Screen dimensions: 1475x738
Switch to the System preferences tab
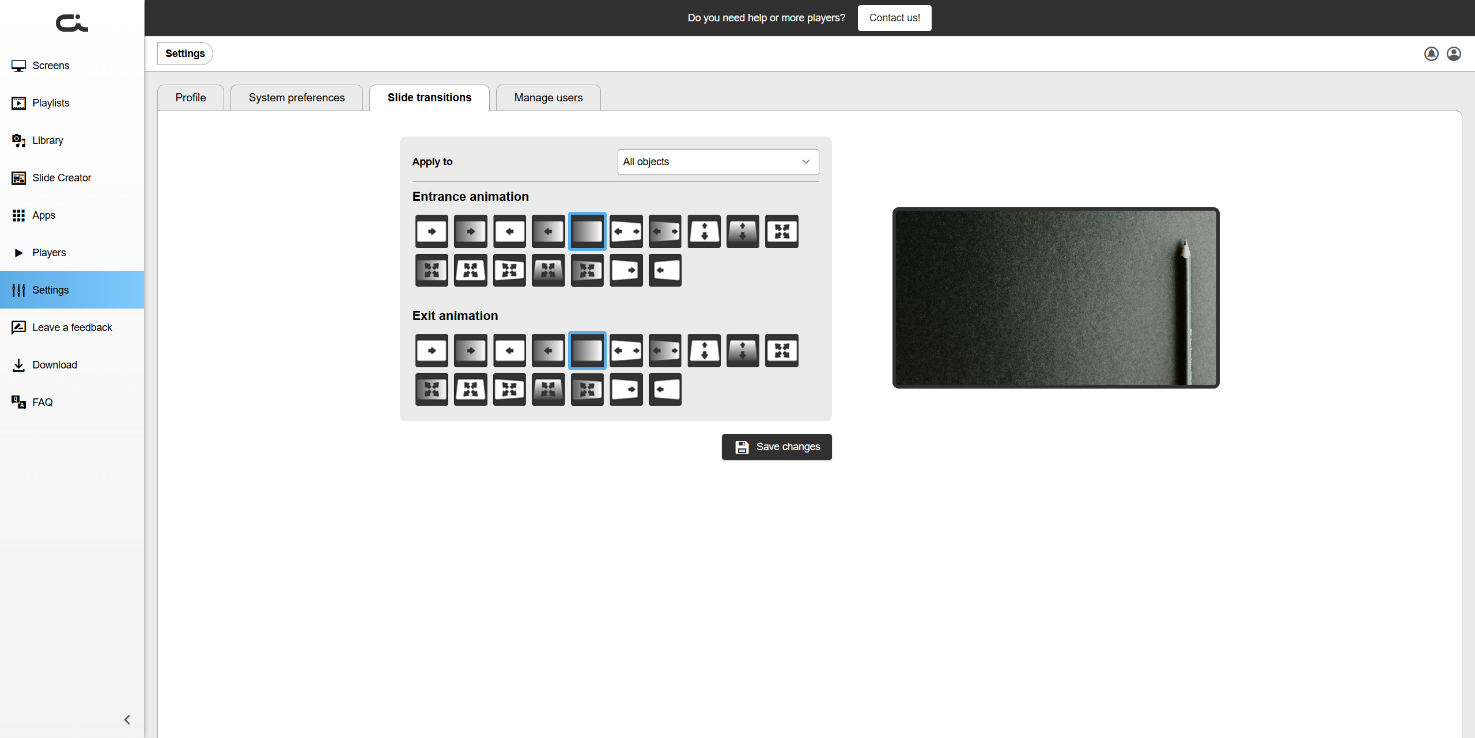click(x=297, y=98)
